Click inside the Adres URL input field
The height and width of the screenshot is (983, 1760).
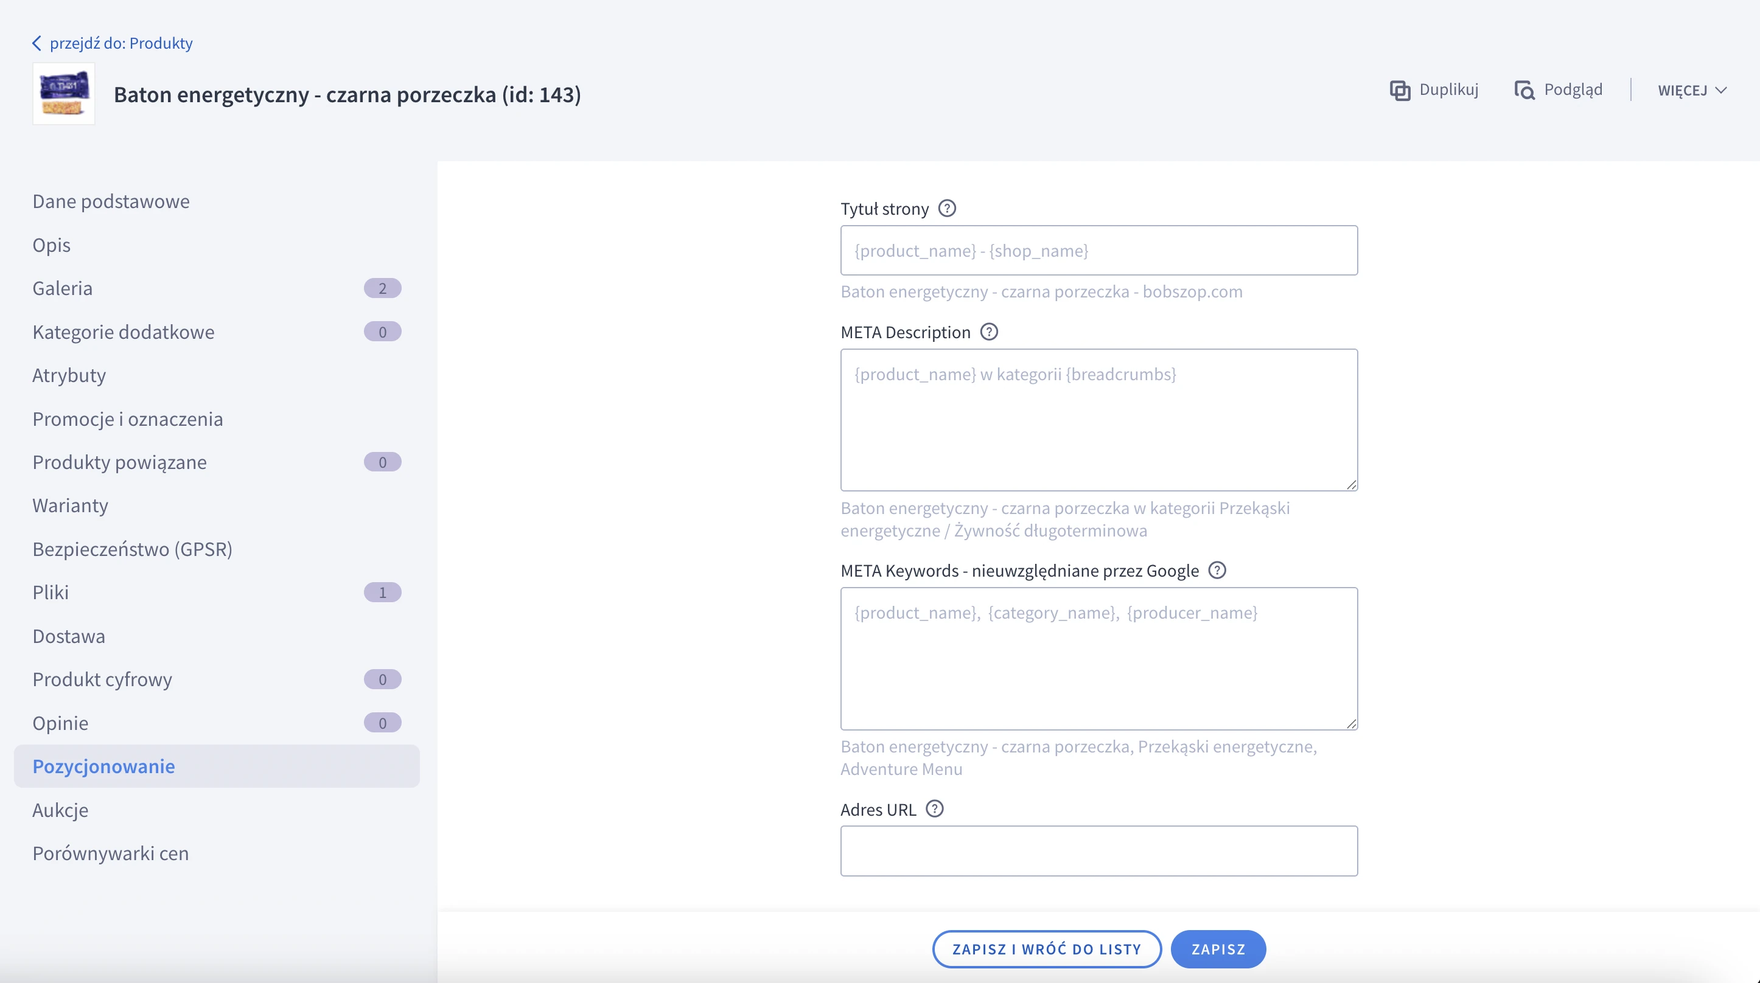click(1098, 850)
